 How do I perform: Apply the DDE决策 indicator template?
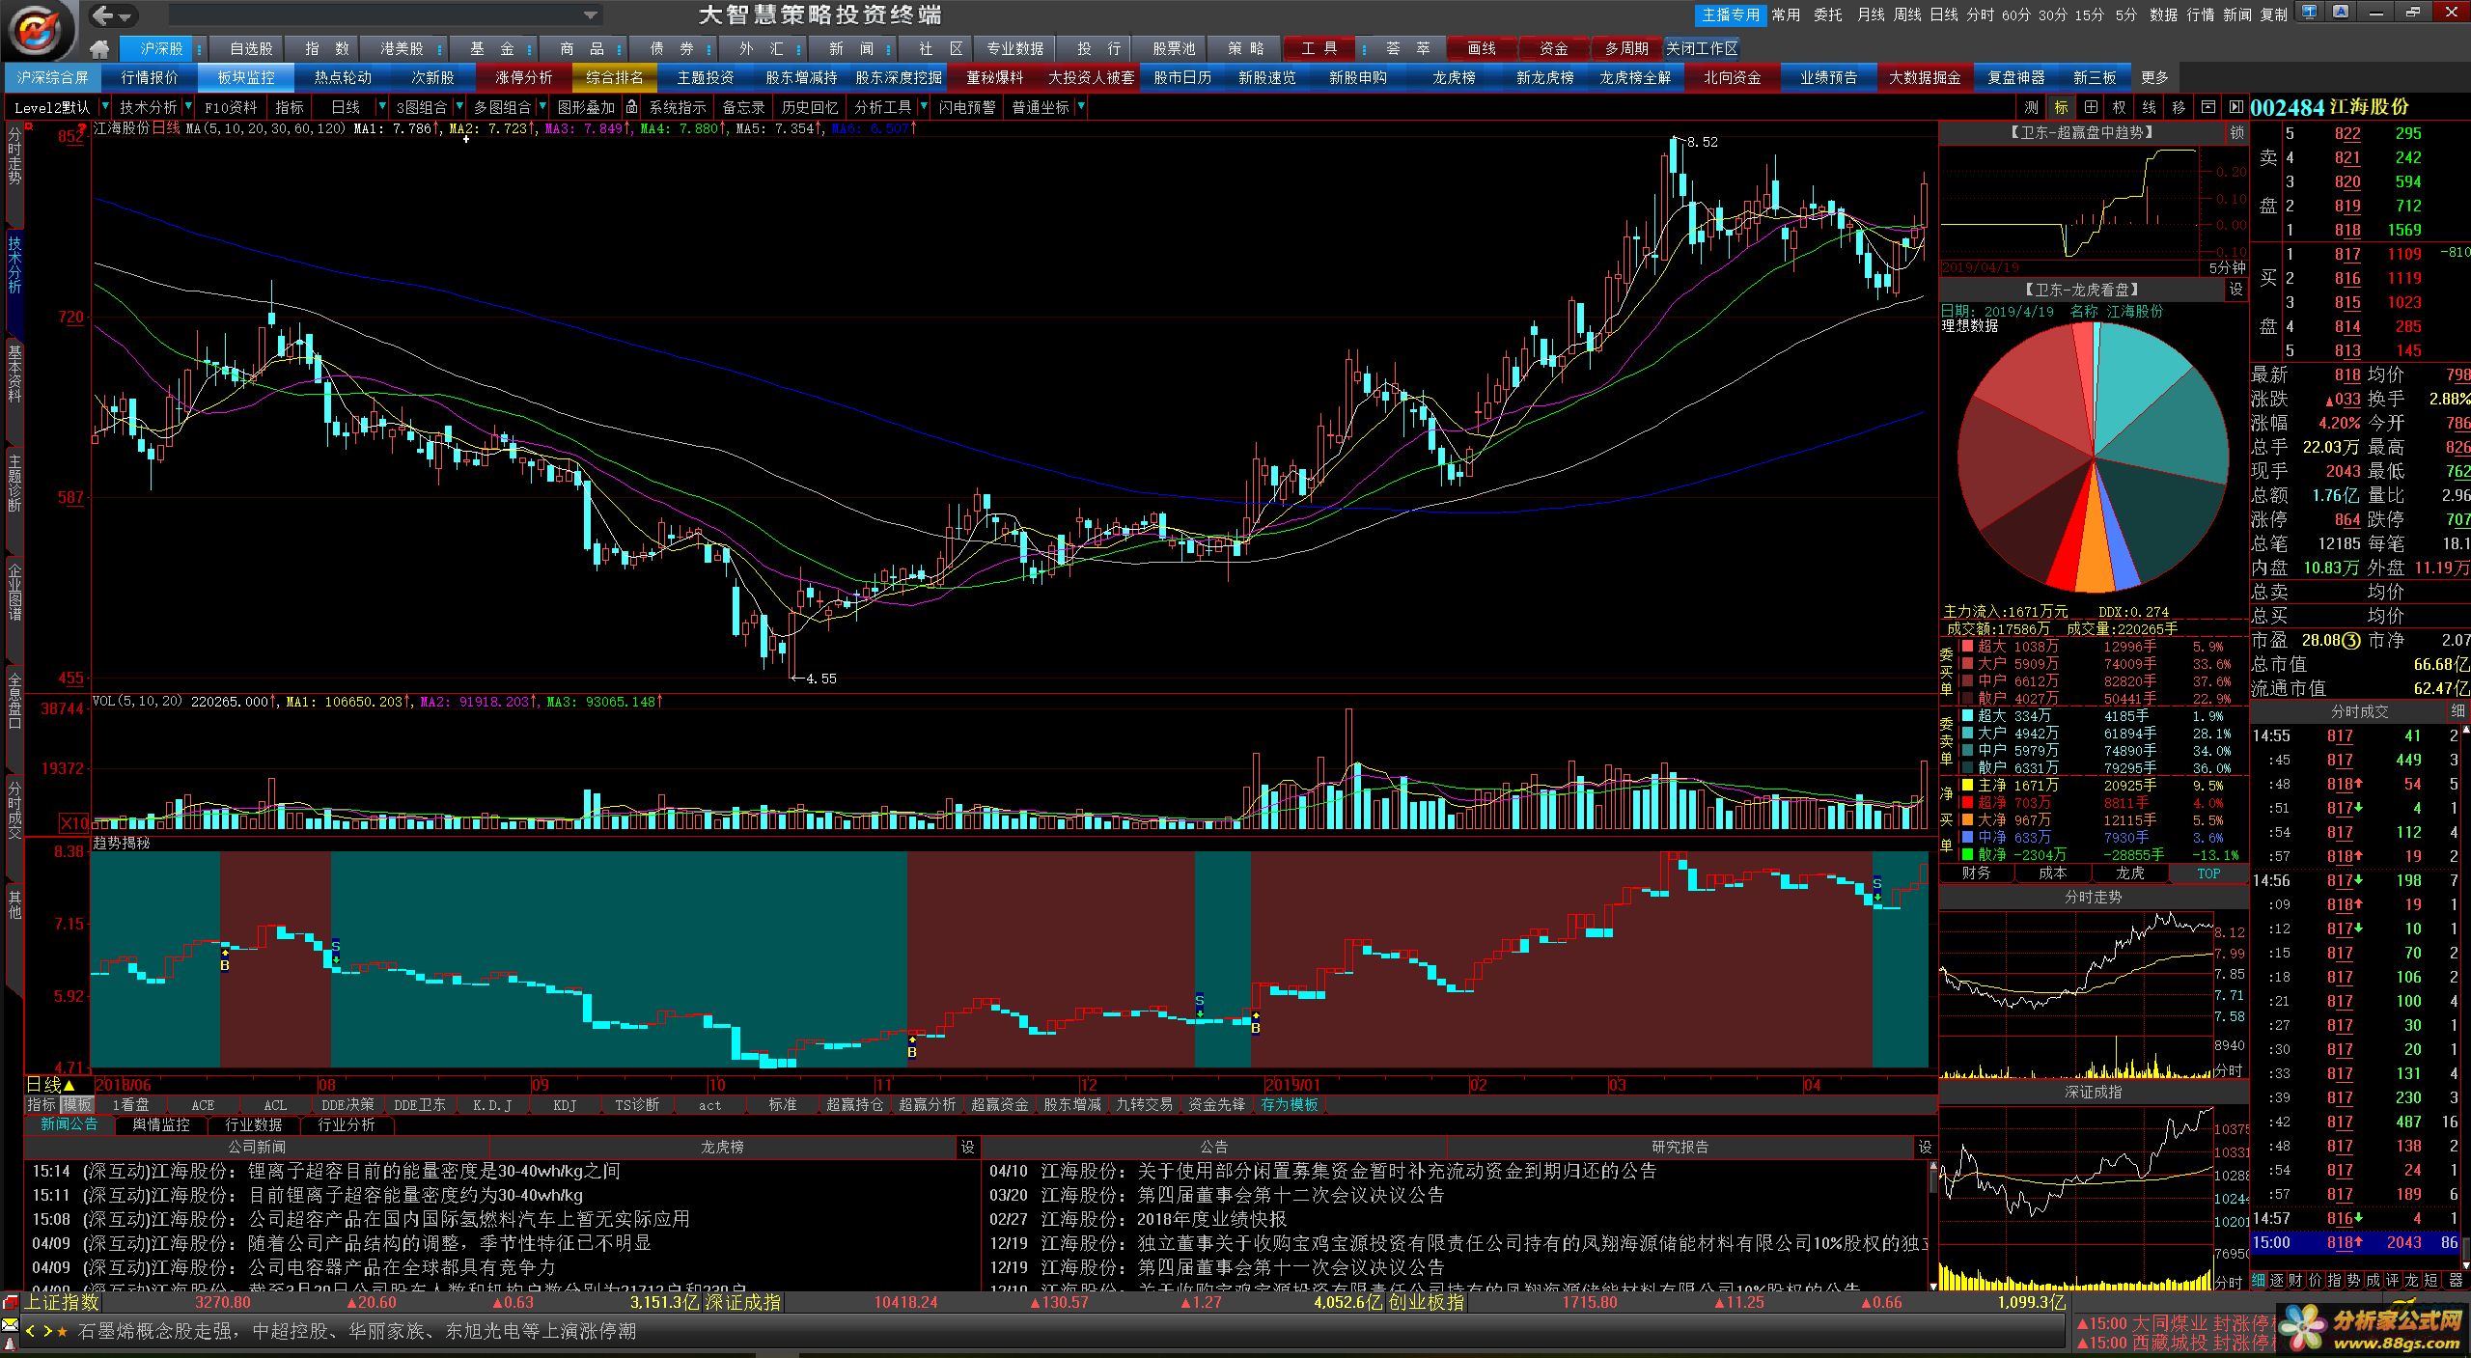[347, 1104]
